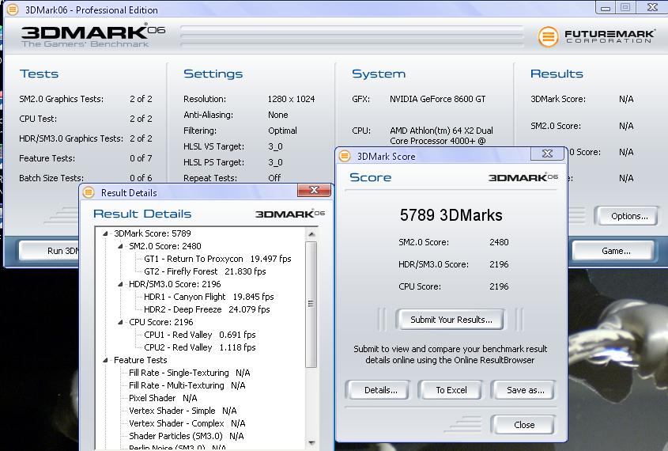The height and width of the screenshot is (451, 668).
Task: Close the 3DMark Score dialog with X
Action: [x=547, y=153]
